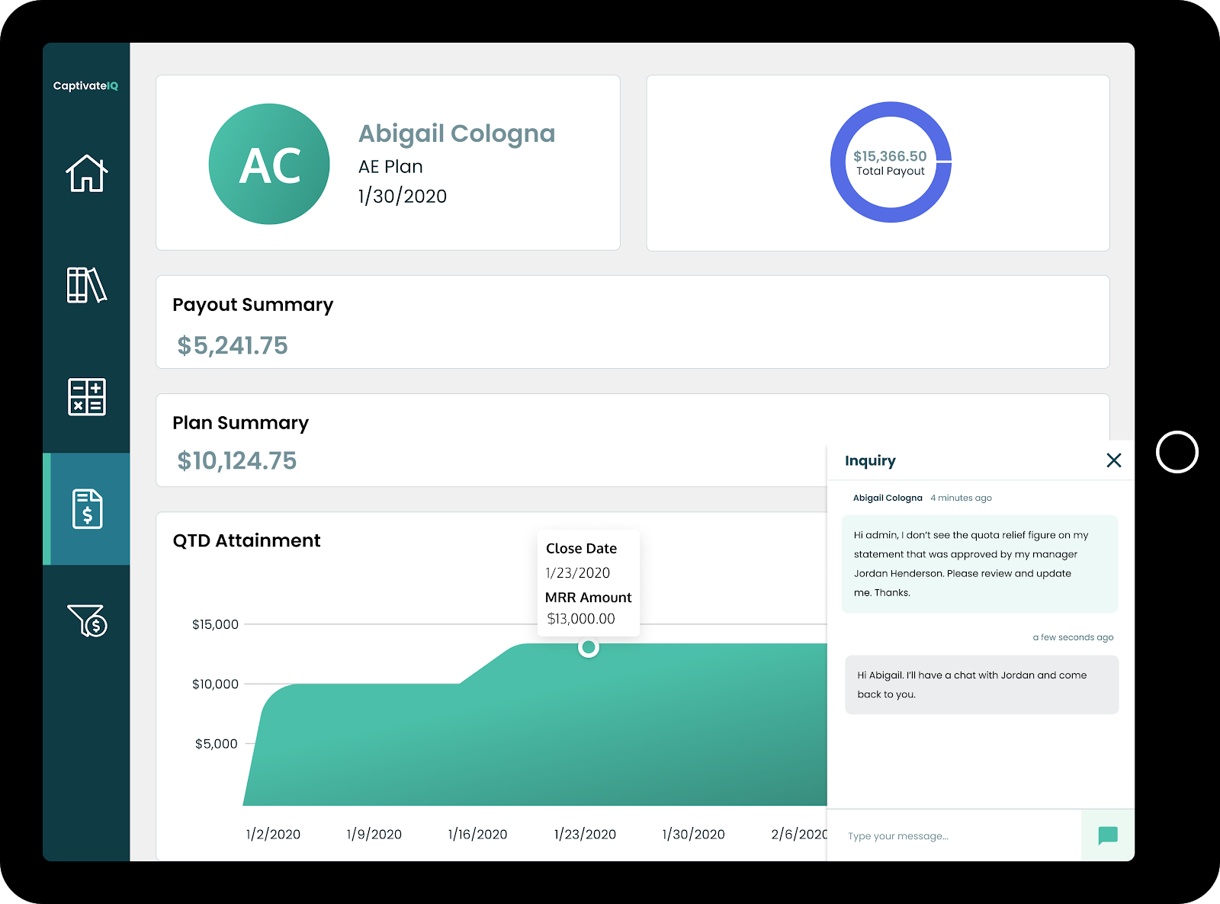This screenshot has height=904, width=1220.
Task: Open the calculator icon in sidebar
Action: click(x=86, y=397)
